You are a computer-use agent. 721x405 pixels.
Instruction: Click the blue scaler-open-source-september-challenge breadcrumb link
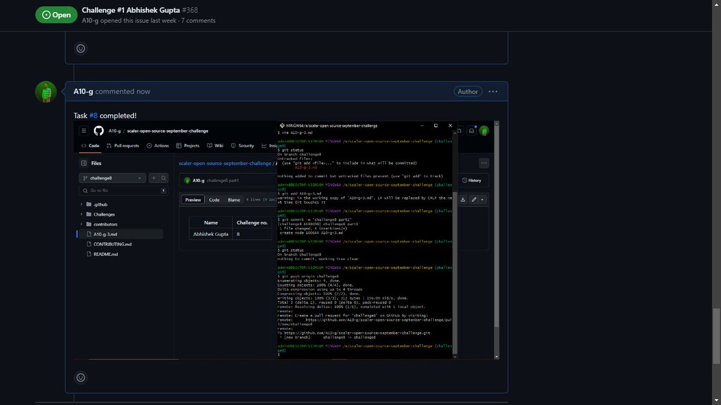(225, 163)
